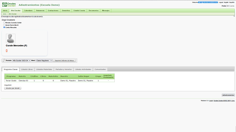Screen dimensions: 236x132
Task: Click the Grades Garden copyright footer link
Action: (x=224, y=100)
